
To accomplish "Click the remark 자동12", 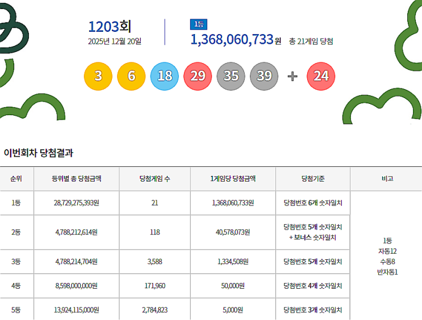I will tap(387, 251).
